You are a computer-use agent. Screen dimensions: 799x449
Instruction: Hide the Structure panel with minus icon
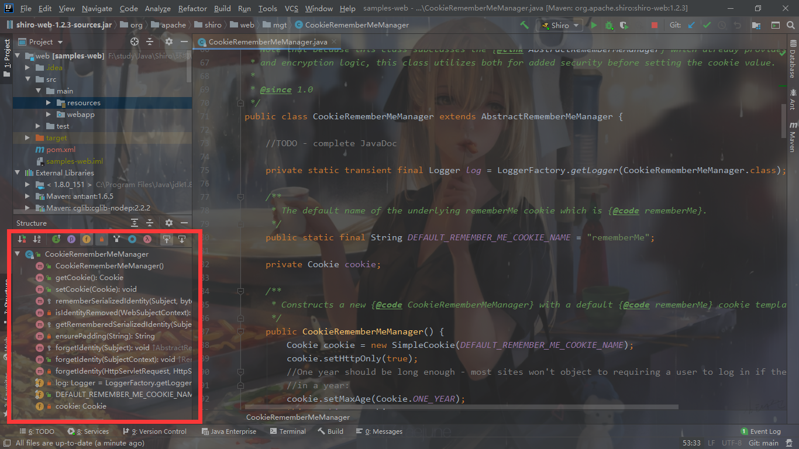click(x=184, y=223)
